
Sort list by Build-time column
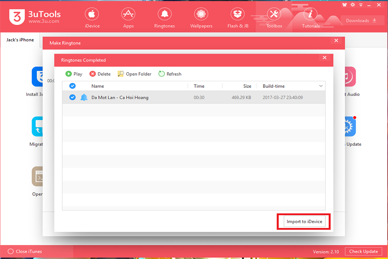coord(274,86)
